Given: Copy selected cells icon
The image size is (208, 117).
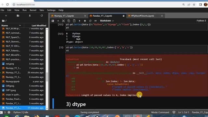Looking at the screenshot, I should click(x=69, y=21).
